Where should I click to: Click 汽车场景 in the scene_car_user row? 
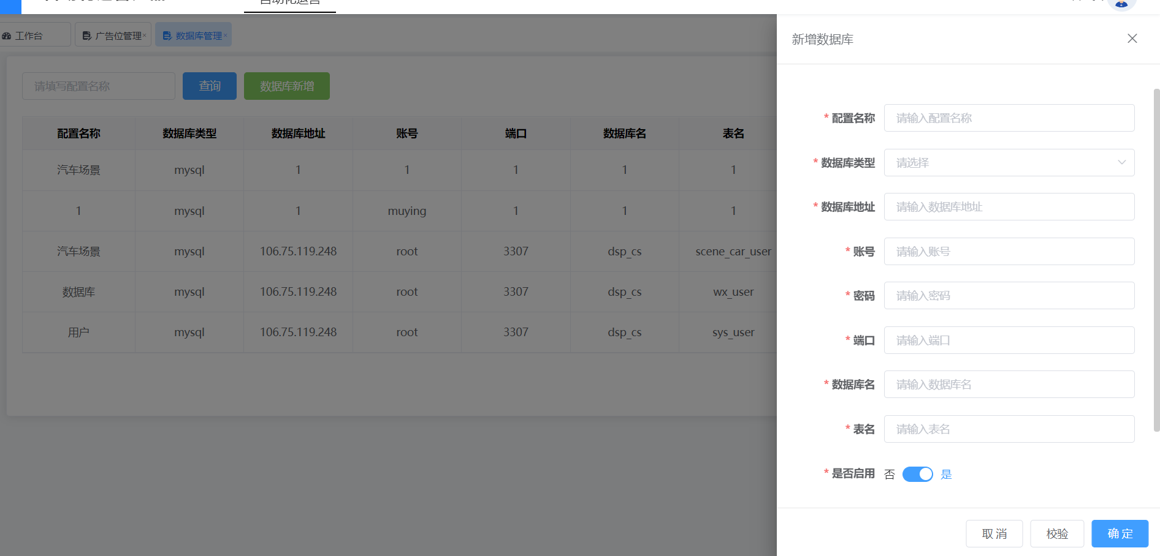78,251
